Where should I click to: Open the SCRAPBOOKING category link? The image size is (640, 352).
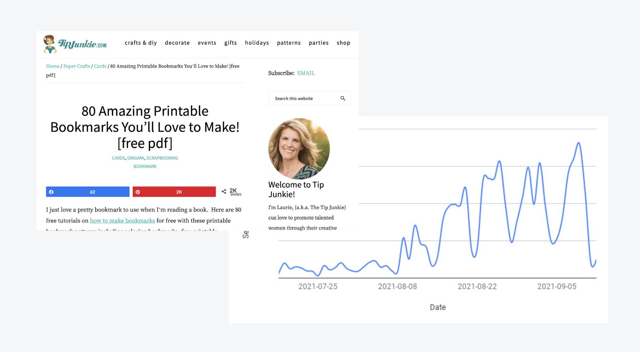[162, 158]
